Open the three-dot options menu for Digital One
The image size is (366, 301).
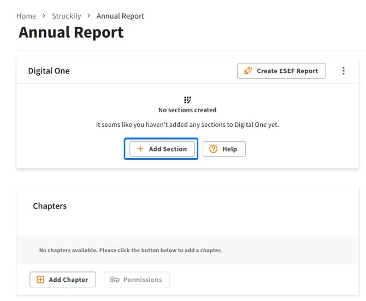point(344,71)
